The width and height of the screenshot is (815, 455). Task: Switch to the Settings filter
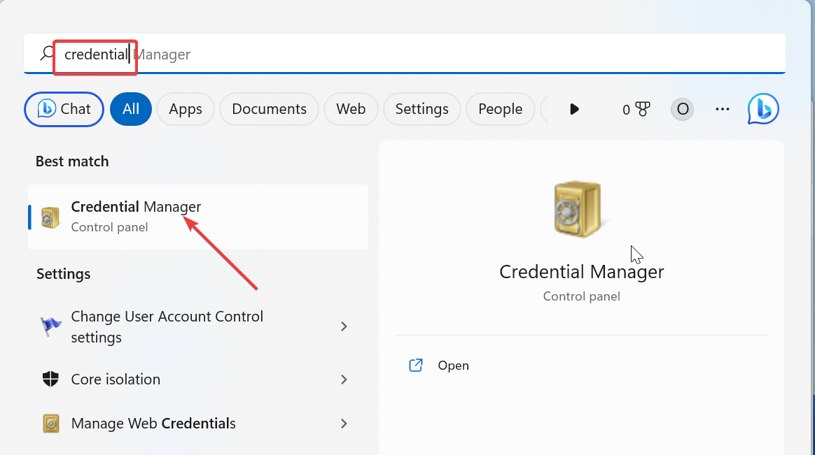[x=422, y=109]
